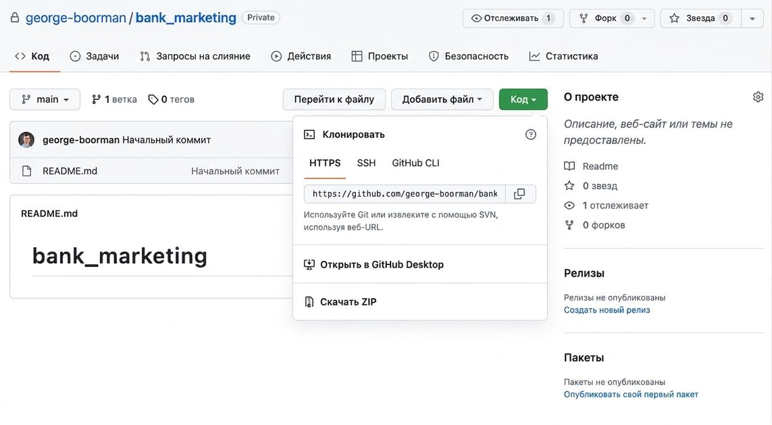
Task: Click the Readme link in About
Action: pos(600,166)
